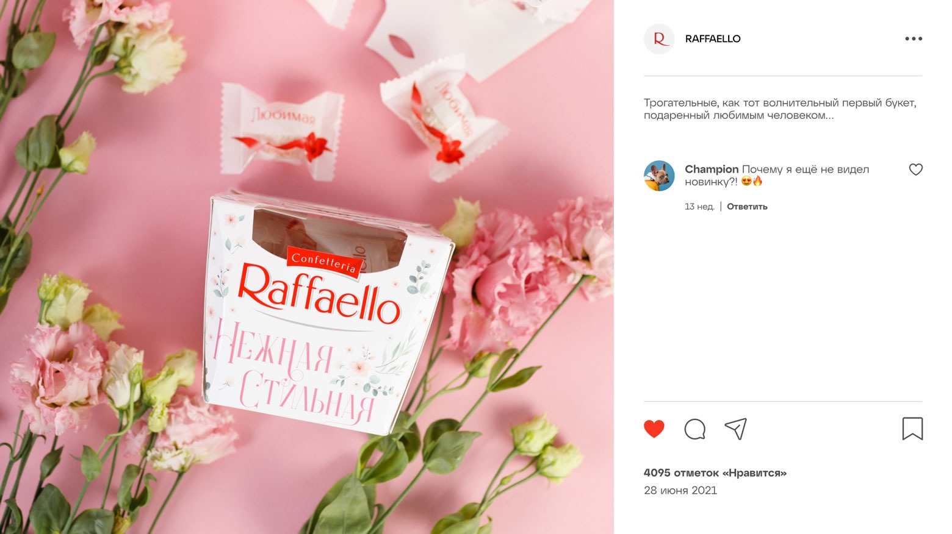Click the Confetteria red label on the box

coord(324,262)
